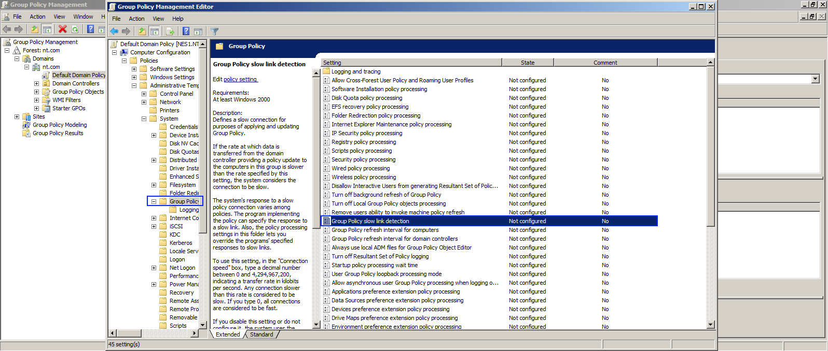This screenshot has width=828, height=351.
Task: Click the Export List icon in Editor toolbar
Action: tap(170, 31)
